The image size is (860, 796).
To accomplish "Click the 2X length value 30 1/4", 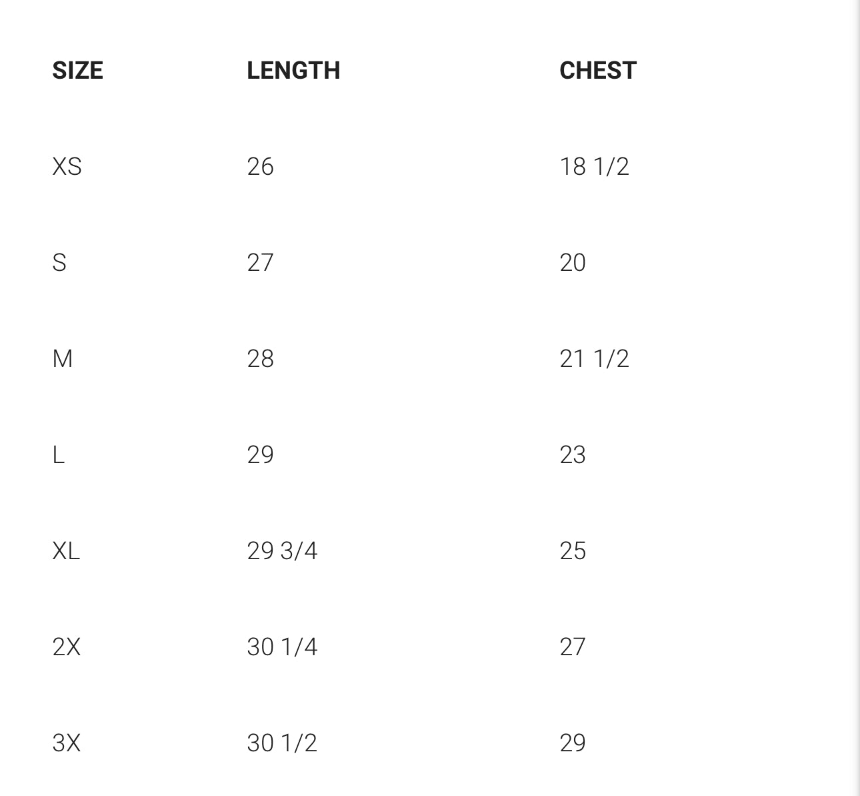I will click(x=282, y=647).
